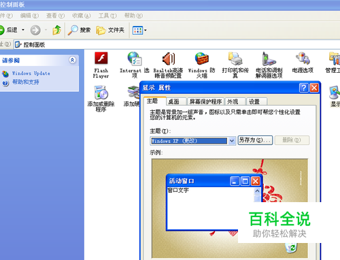This screenshot has width=340, height=260.
Task: Open the 显示 icon right of the dialog
Action: 335,96
